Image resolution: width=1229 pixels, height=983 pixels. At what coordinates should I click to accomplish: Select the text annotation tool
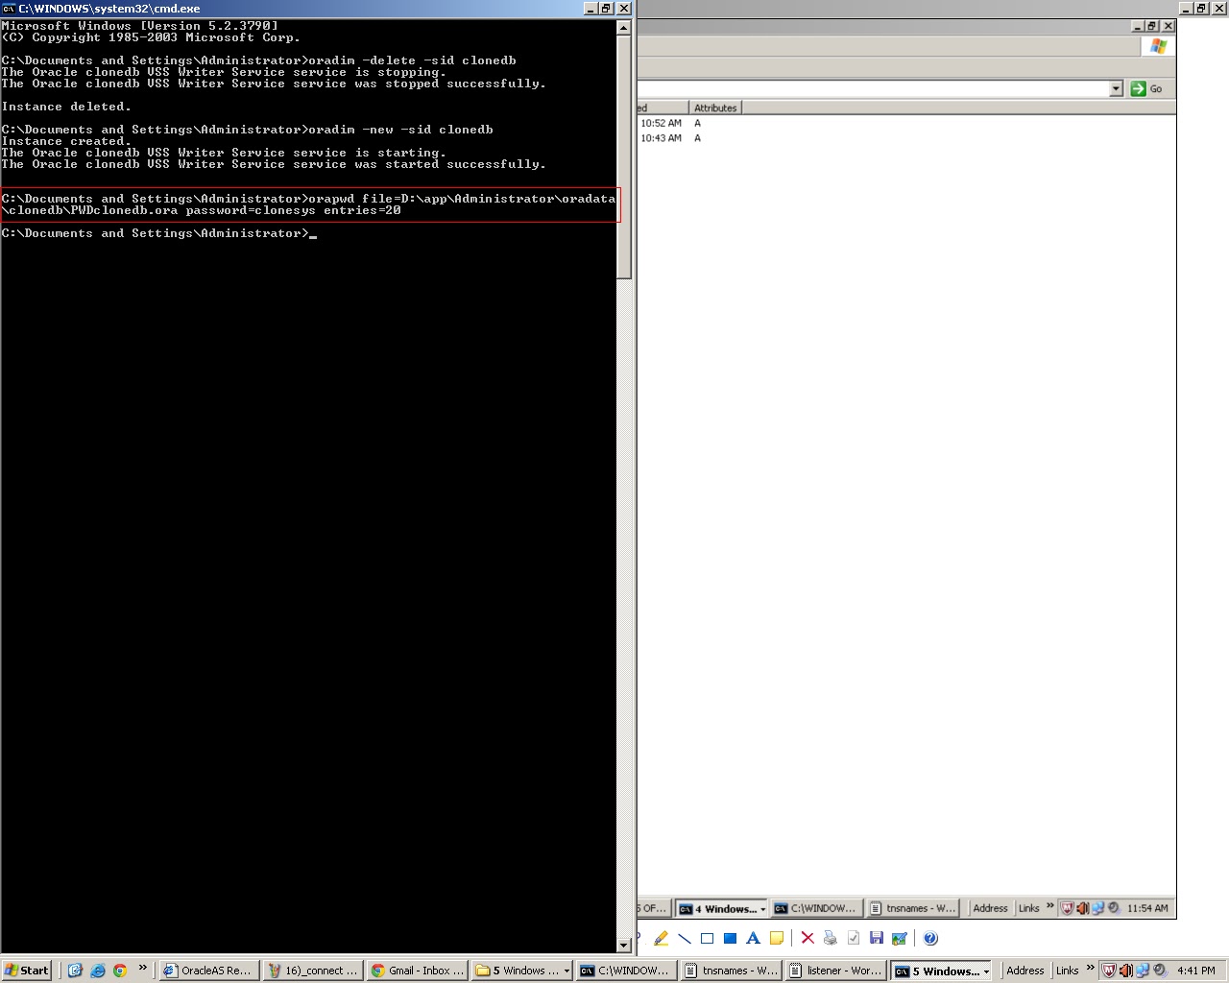click(753, 938)
